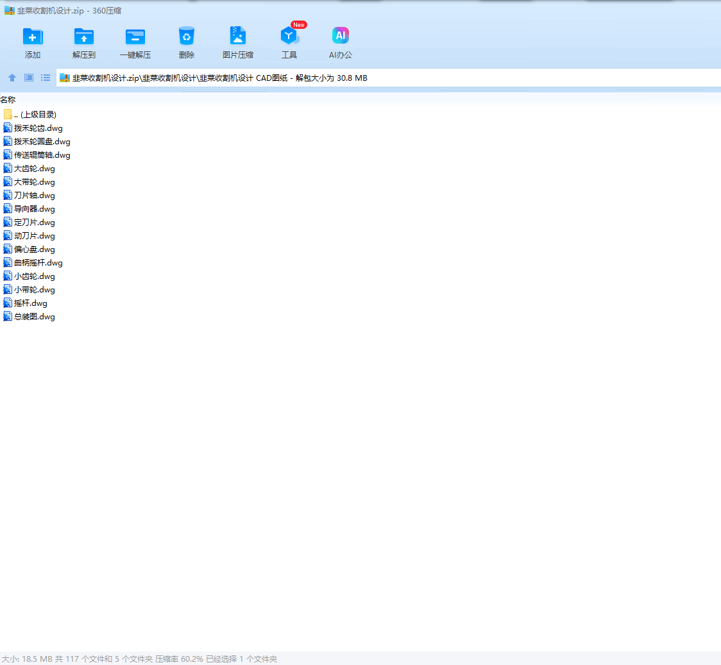The width and height of the screenshot is (721, 665).
Task: Click the dwg icon beside 传送辊筒轴.dwg
Action: 8,155
